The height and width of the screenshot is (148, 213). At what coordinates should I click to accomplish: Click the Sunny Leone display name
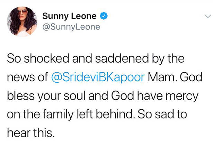pos(69,16)
